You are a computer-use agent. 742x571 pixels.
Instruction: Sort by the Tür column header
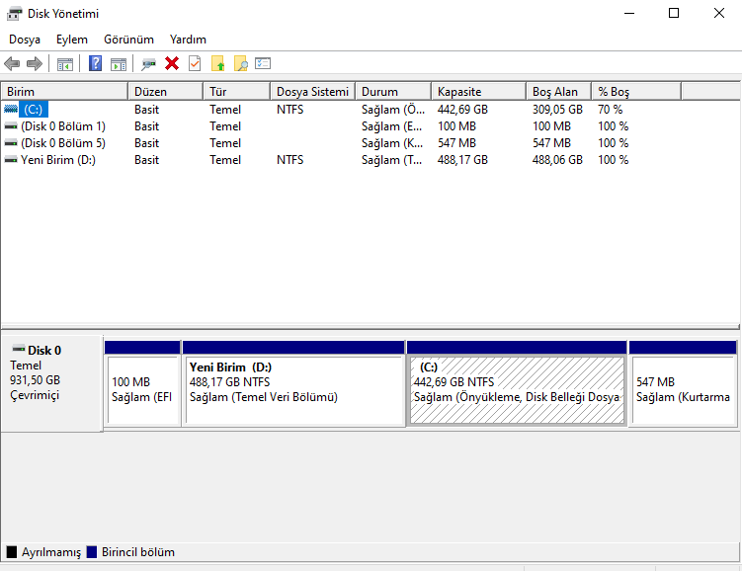coord(237,91)
